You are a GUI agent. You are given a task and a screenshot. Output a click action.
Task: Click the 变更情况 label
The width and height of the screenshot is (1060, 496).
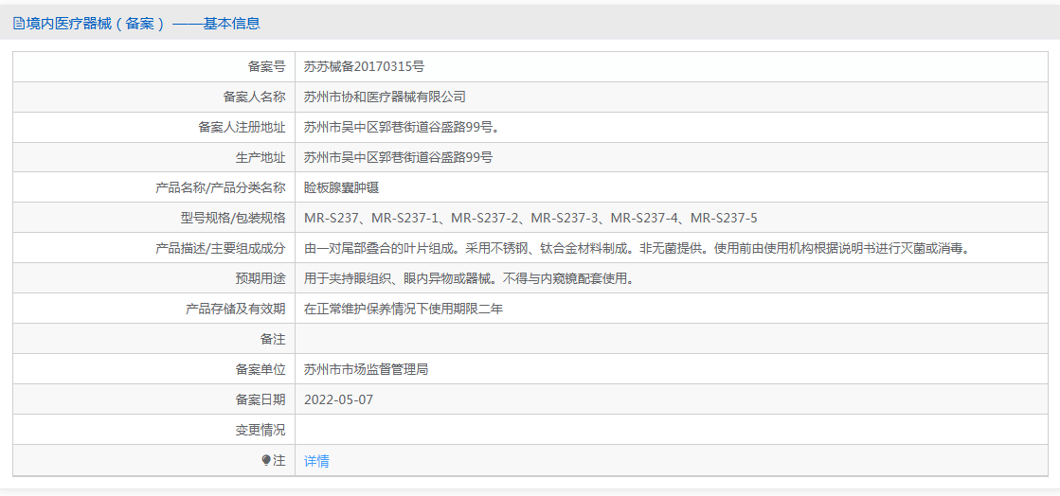pos(261,430)
